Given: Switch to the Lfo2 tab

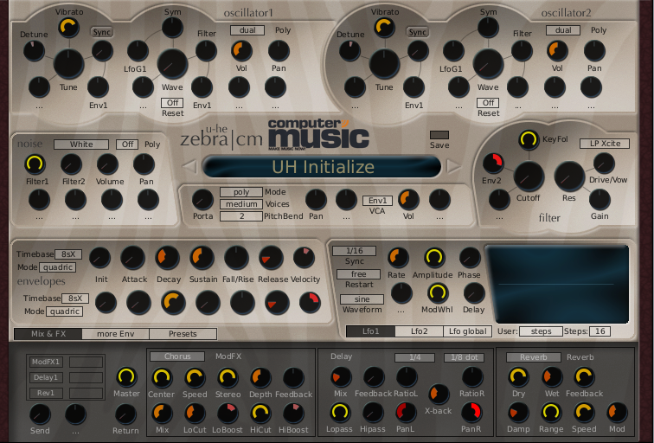Looking at the screenshot, I should 420,331.
